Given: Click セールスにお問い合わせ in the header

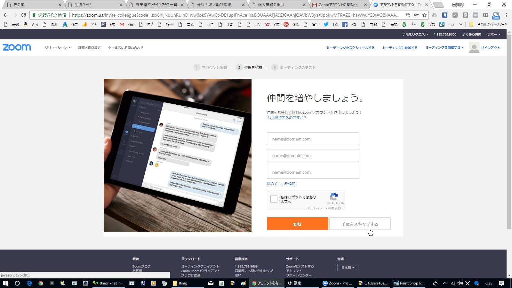Looking at the screenshot, I should coord(126,48).
